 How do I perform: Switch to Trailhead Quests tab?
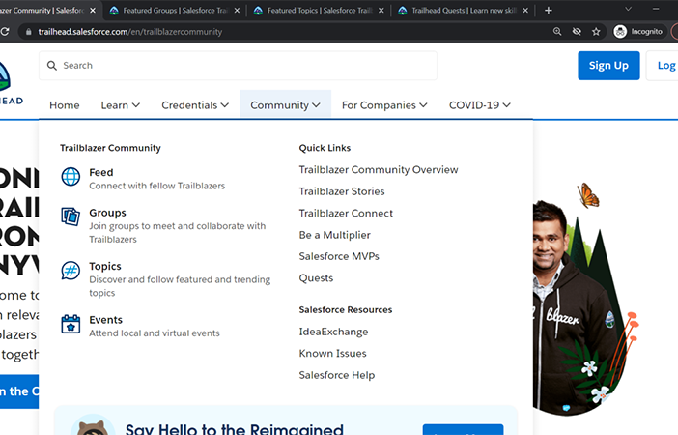[x=463, y=11]
